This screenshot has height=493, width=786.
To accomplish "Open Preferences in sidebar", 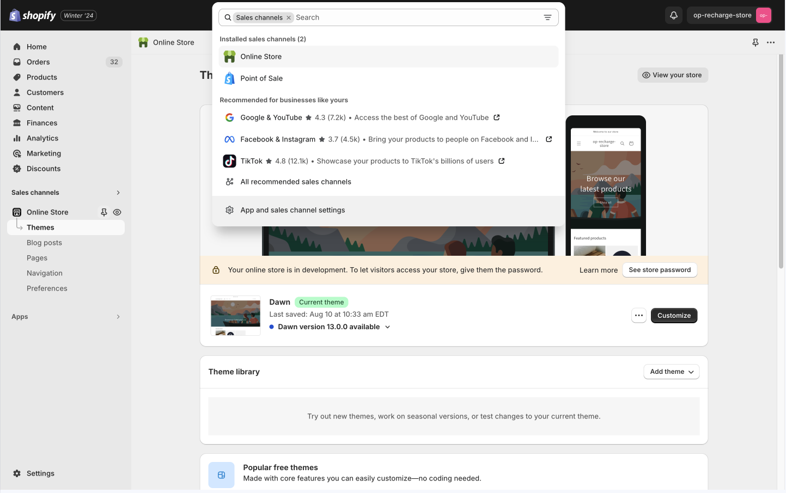I will coord(47,288).
